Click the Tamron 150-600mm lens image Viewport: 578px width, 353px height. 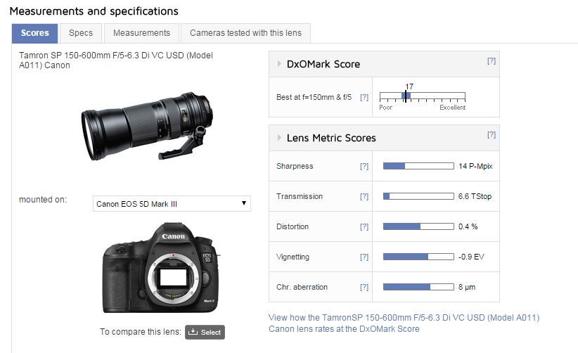click(x=147, y=126)
